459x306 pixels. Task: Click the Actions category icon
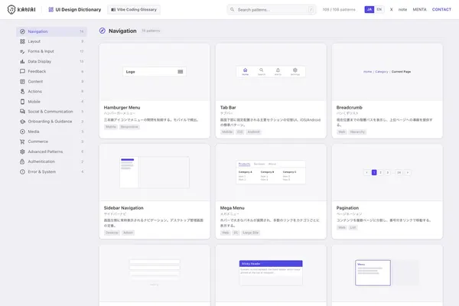click(22, 91)
